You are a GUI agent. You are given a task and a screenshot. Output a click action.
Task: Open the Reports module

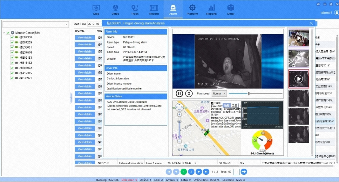point(211,10)
